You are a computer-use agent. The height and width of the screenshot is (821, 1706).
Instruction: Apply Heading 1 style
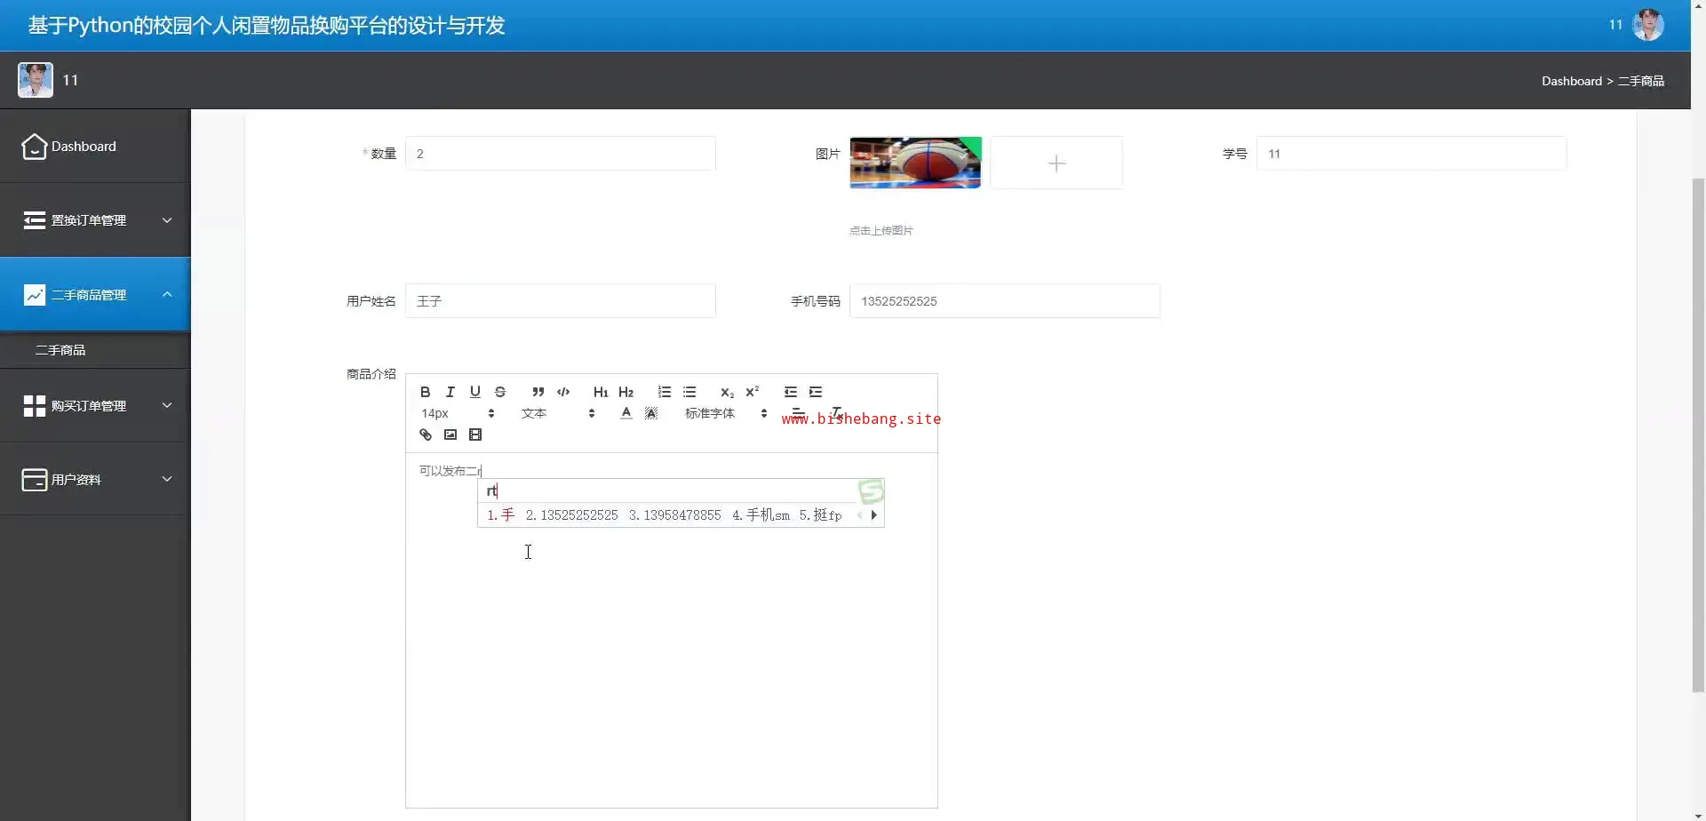coord(601,392)
